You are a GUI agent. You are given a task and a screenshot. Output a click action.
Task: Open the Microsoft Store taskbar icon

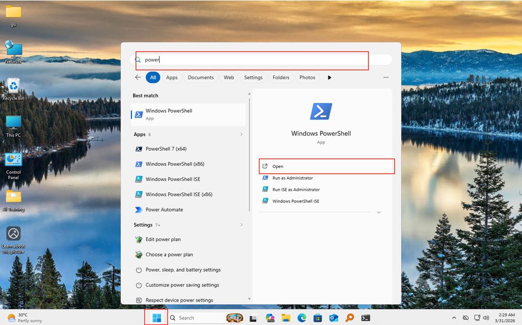pyautogui.click(x=317, y=318)
